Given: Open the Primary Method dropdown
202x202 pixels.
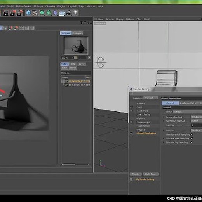Looking at the screenshot, I should (x=197, y=117).
